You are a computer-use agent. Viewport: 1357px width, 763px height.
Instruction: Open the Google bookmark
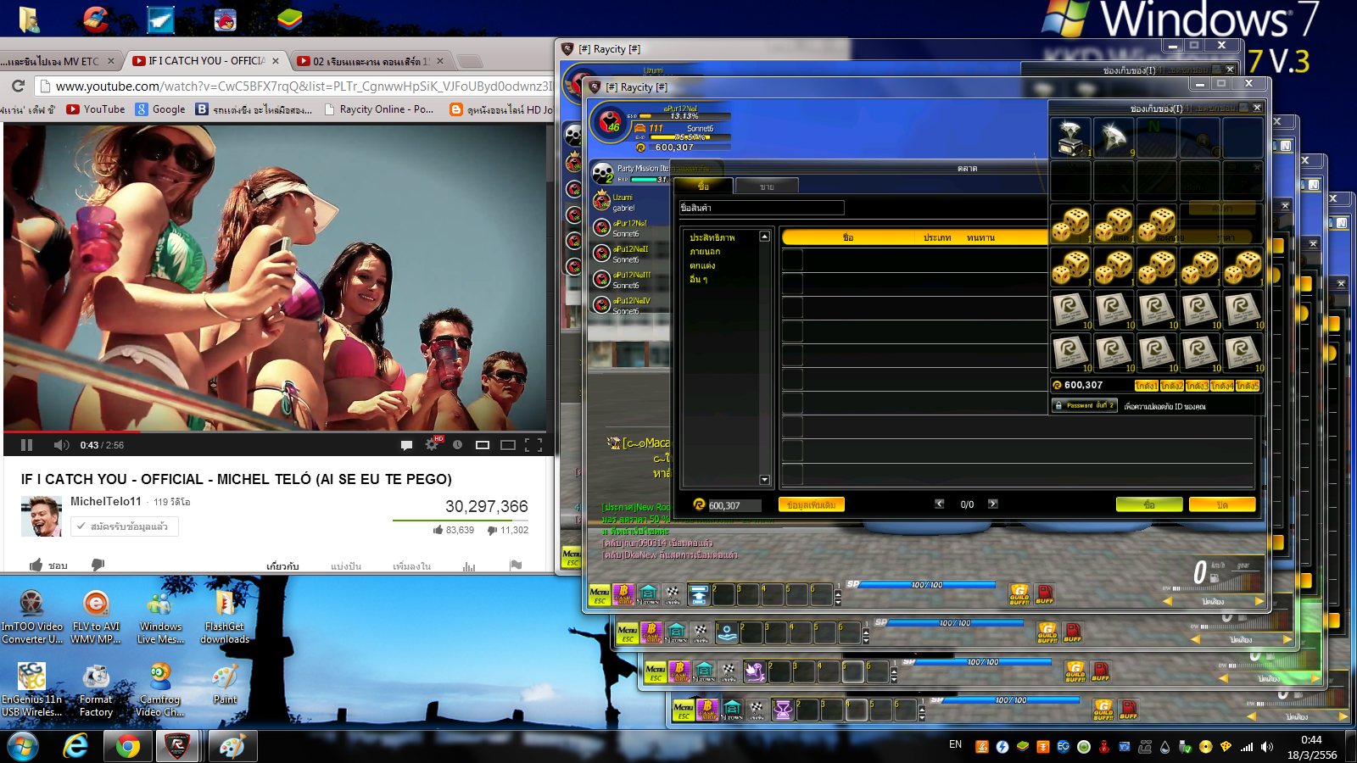point(160,109)
